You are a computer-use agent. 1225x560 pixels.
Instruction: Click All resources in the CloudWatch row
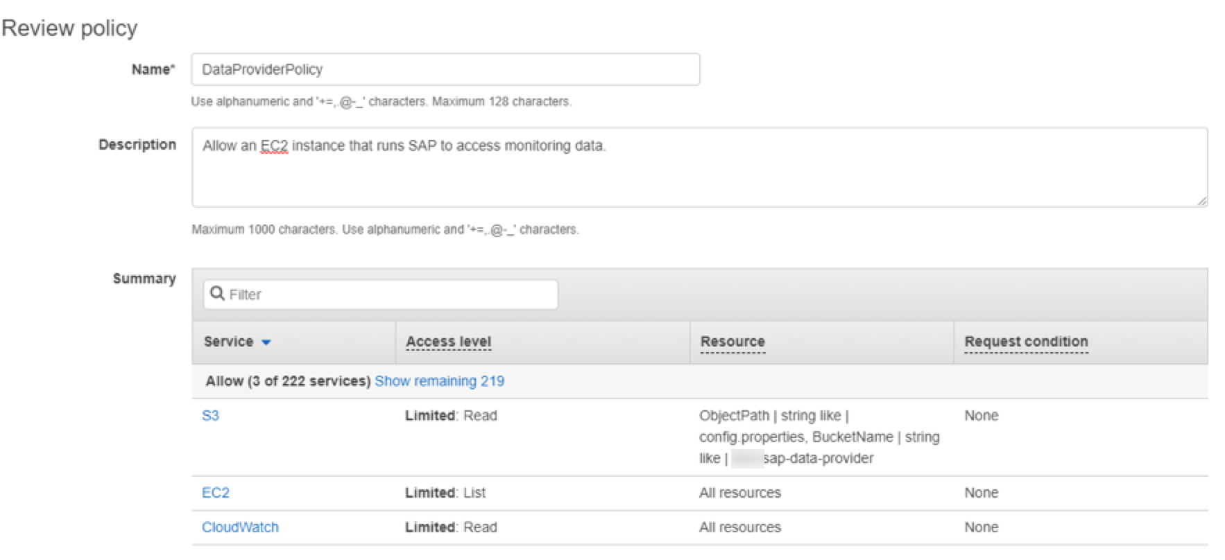pos(739,527)
